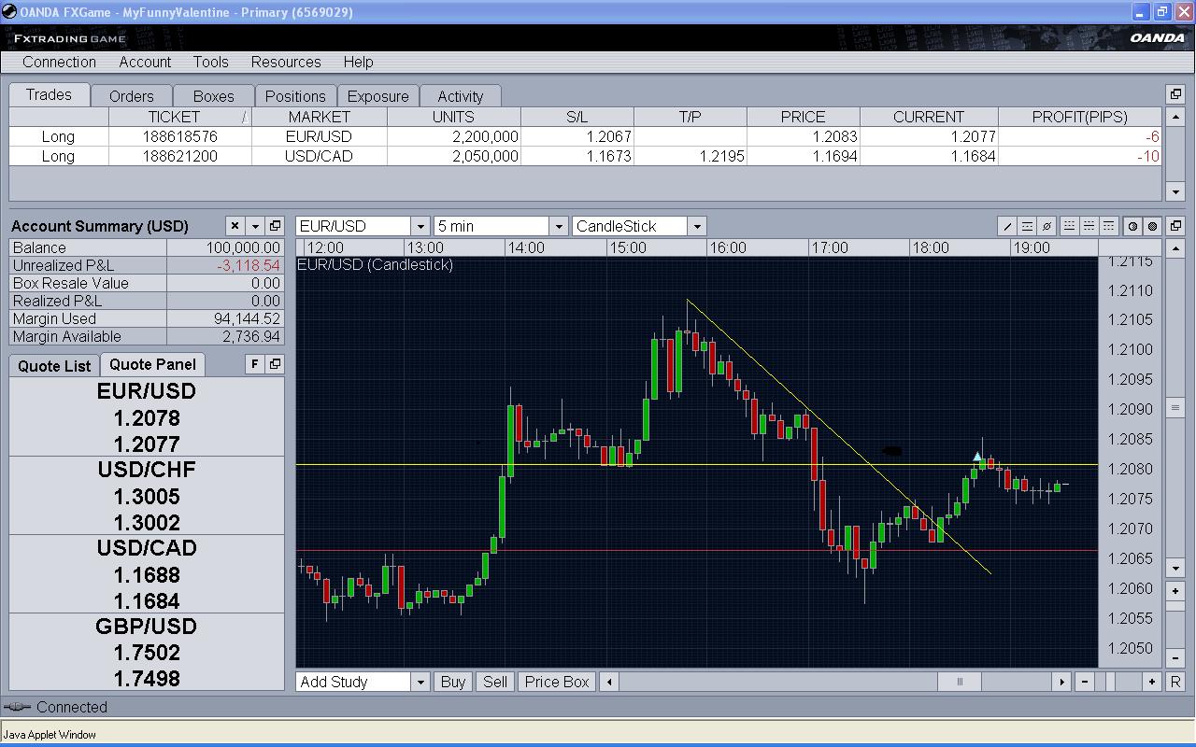This screenshot has height=747, width=1196.
Task: Select the USD/CAD trade row
Action: pyautogui.click(x=319, y=156)
